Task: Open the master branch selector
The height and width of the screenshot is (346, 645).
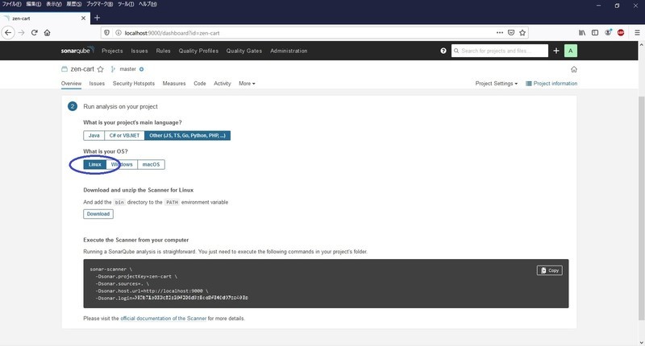Action: (127, 69)
